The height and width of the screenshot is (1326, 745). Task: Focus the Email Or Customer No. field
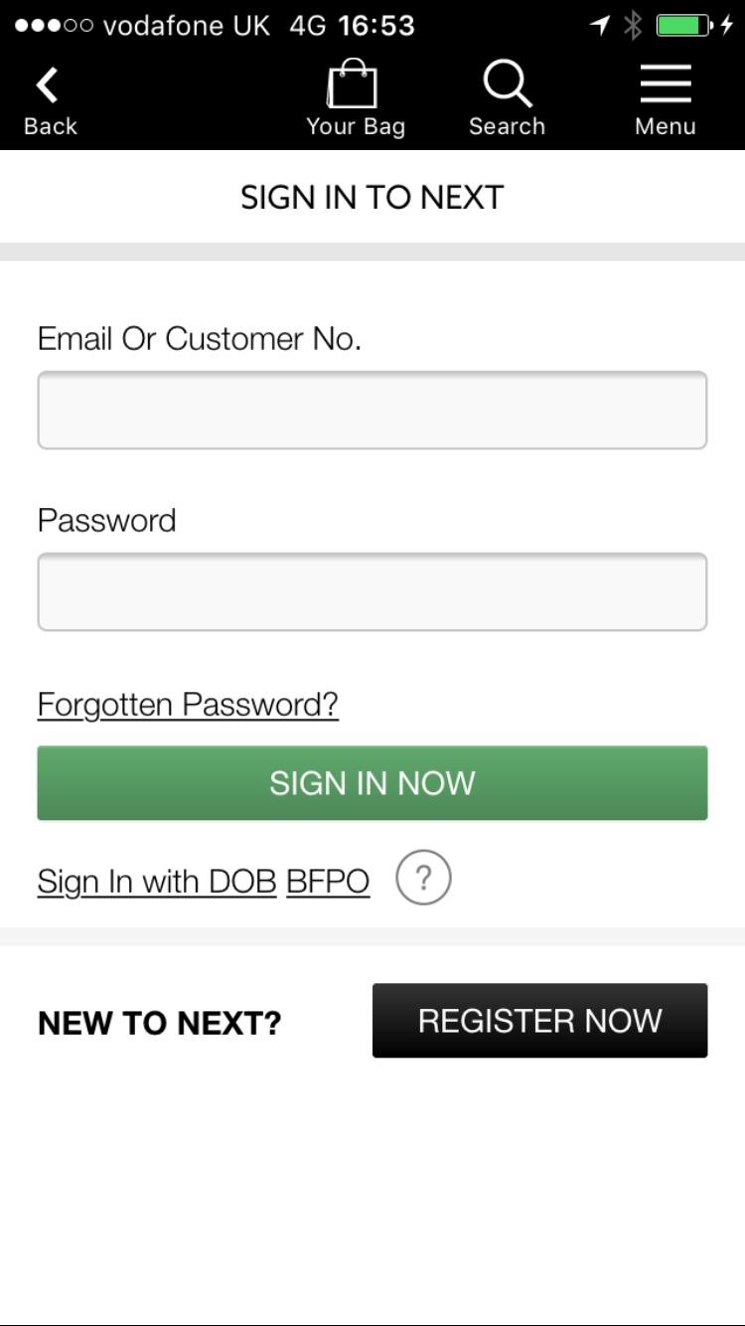point(372,411)
